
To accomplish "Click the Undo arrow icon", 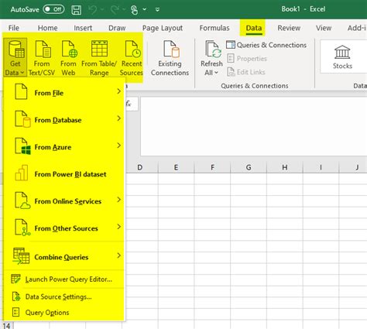I will 92,10.
